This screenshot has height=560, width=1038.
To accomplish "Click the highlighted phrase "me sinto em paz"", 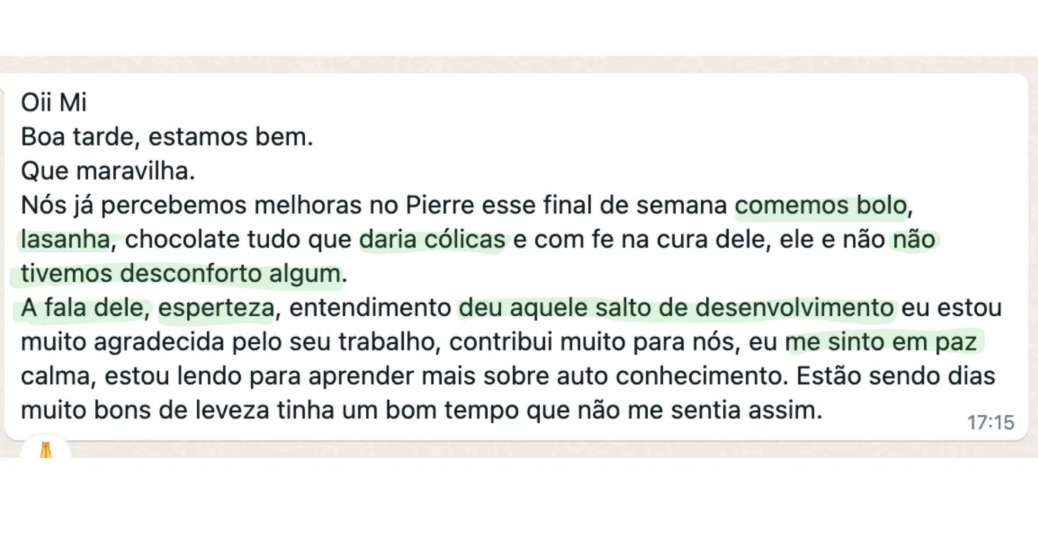I will tap(881, 342).
